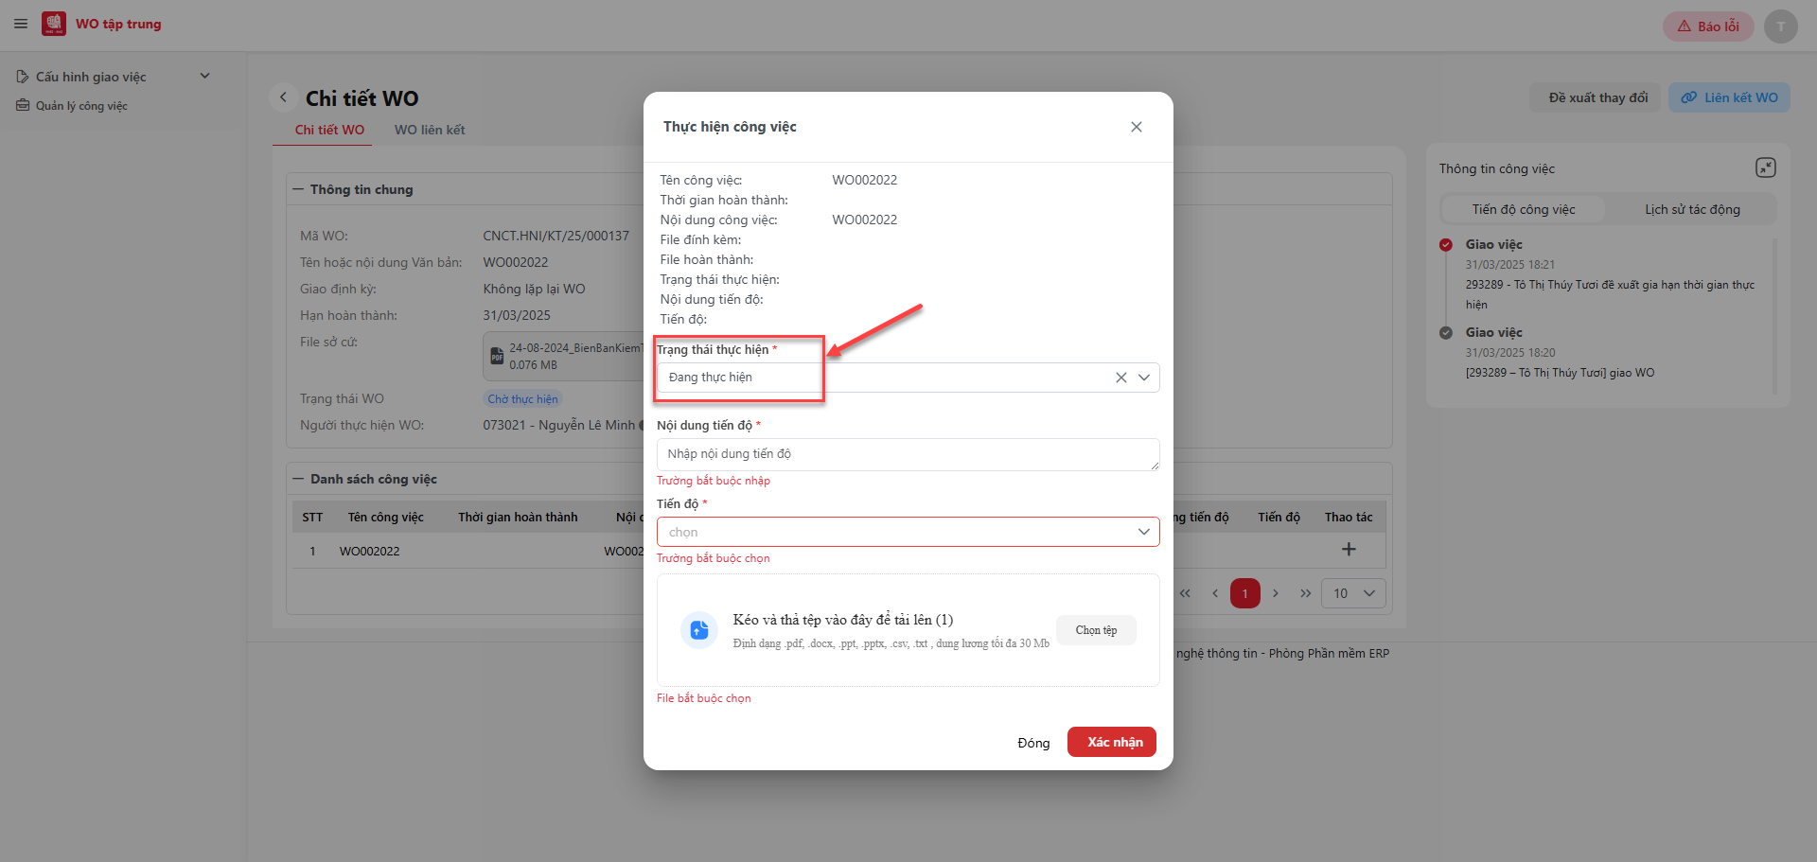Click the Chờ thực hiện status badge
The height and width of the screenshot is (862, 1817).
[x=522, y=399]
